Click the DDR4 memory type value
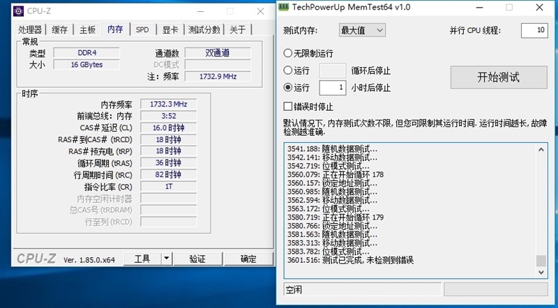The width and height of the screenshot is (558, 308). coord(86,53)
